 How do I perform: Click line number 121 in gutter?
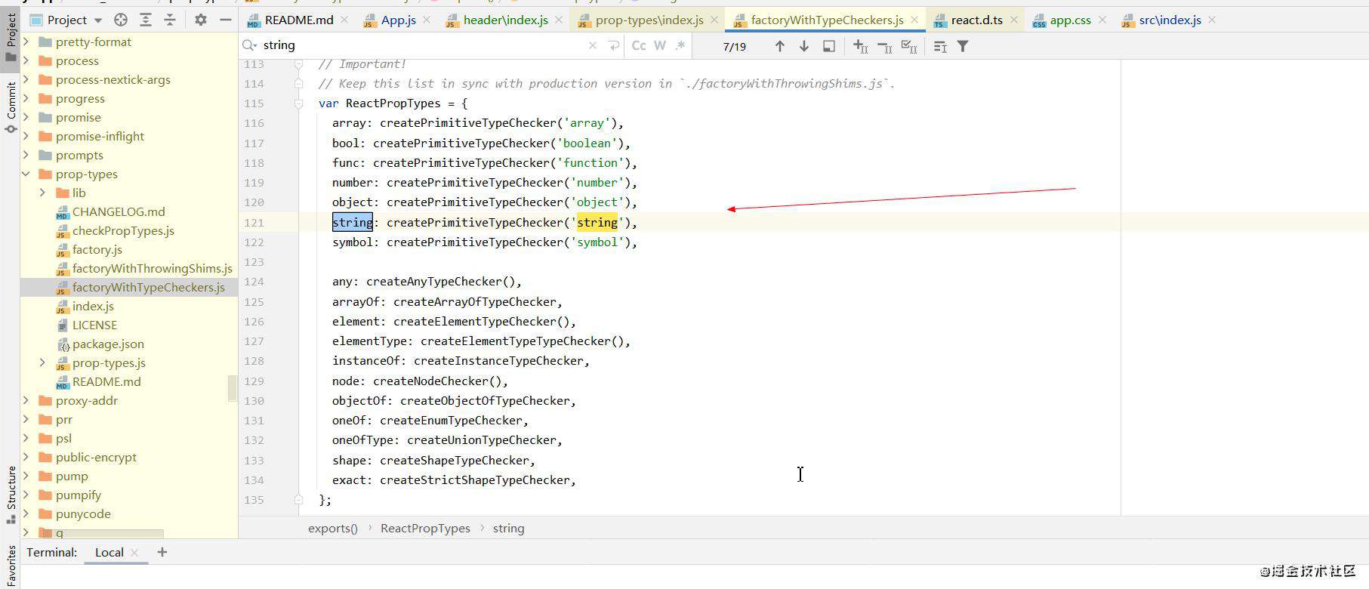coord(254,222)
